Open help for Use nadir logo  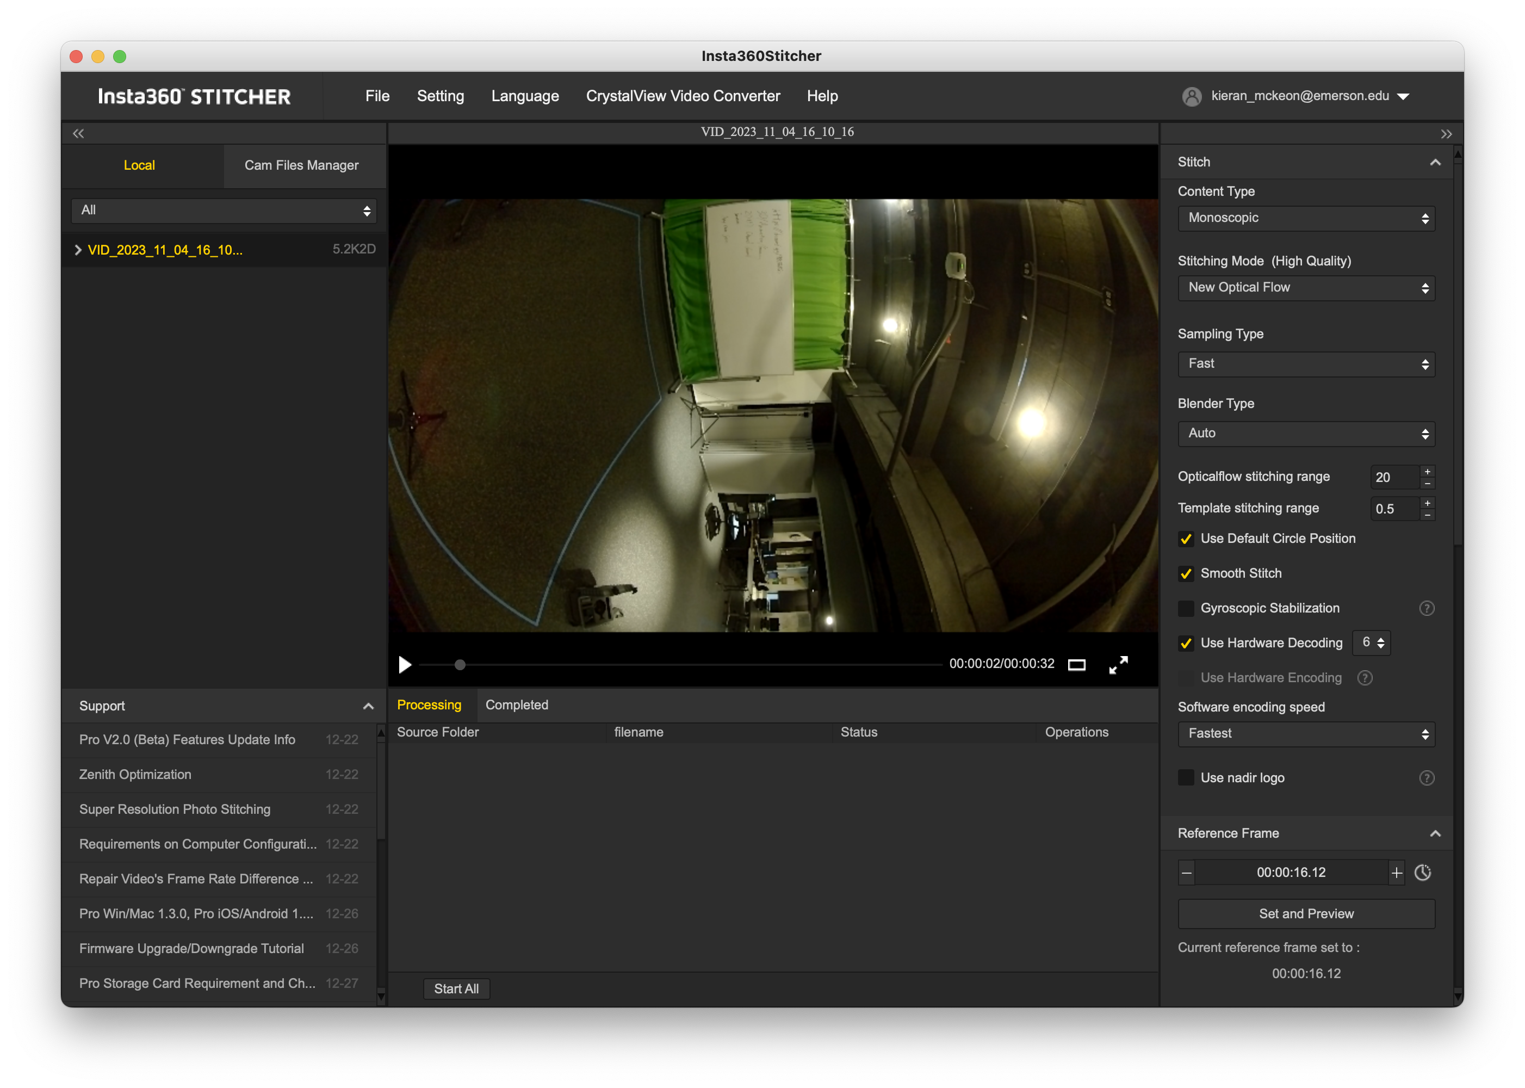(x=1427, y=778)
